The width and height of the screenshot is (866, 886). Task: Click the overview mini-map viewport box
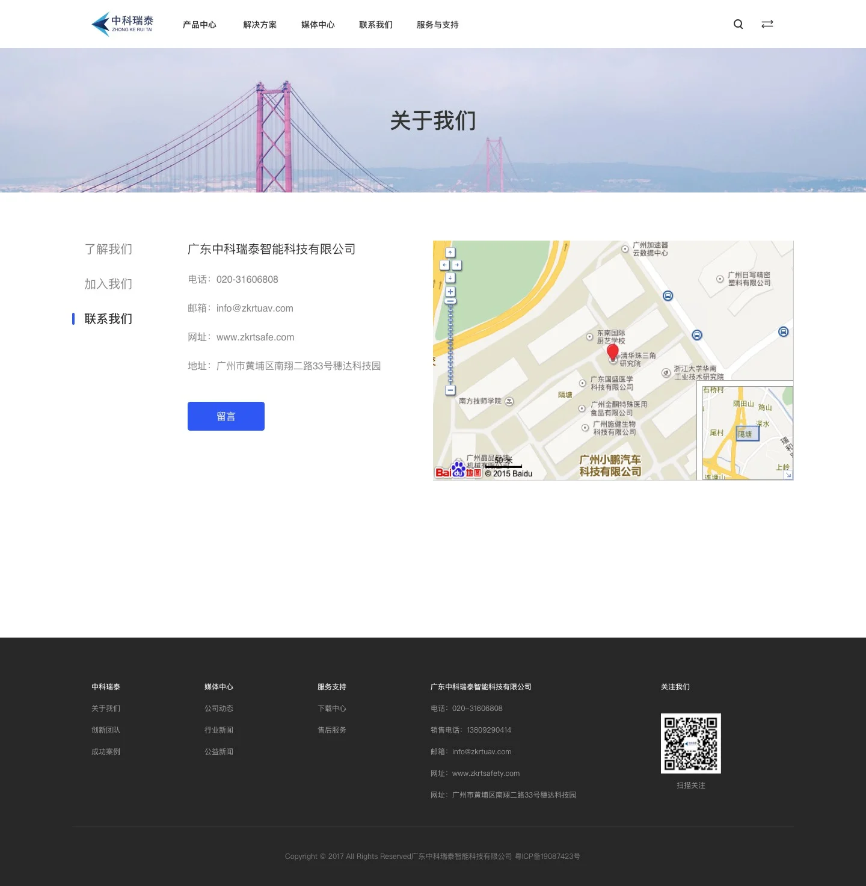click(x=748, y=434)
